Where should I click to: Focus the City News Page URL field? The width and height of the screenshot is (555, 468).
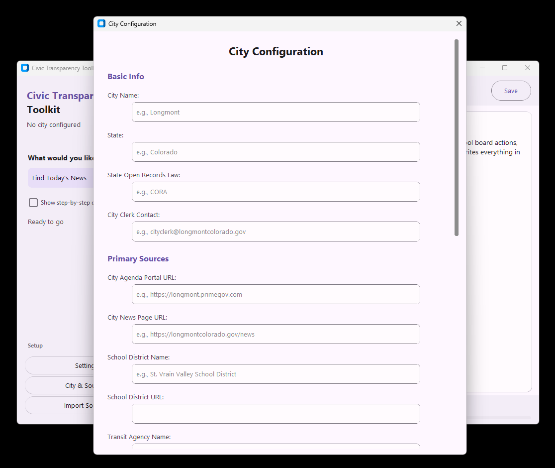(x=276, y=334)
